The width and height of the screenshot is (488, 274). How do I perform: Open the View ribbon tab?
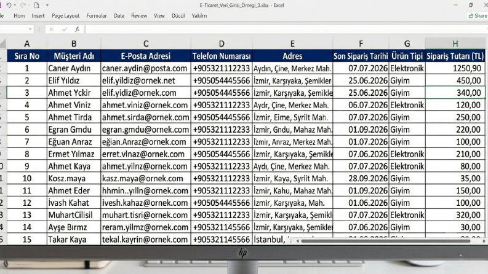click(x=159, y=15)
